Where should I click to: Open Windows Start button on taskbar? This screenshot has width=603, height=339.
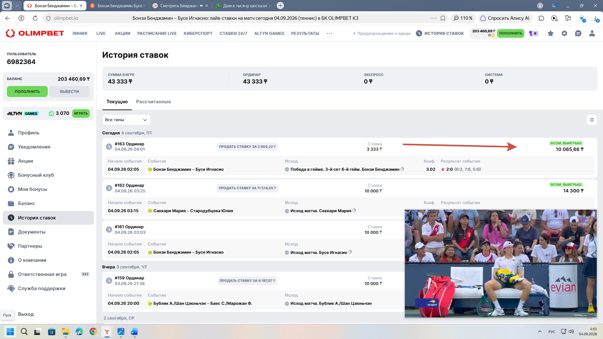[10, 331]
